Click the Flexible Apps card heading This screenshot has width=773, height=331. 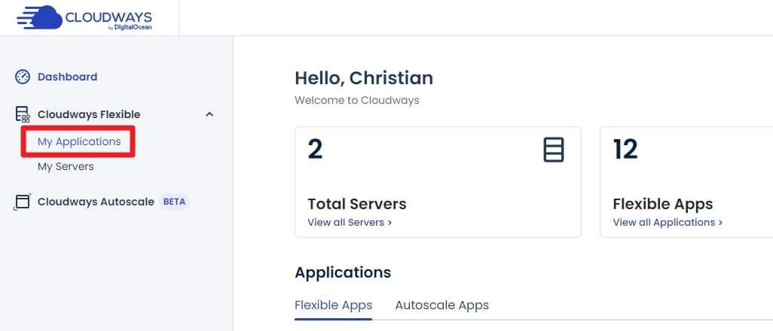(x=662, y=204)
